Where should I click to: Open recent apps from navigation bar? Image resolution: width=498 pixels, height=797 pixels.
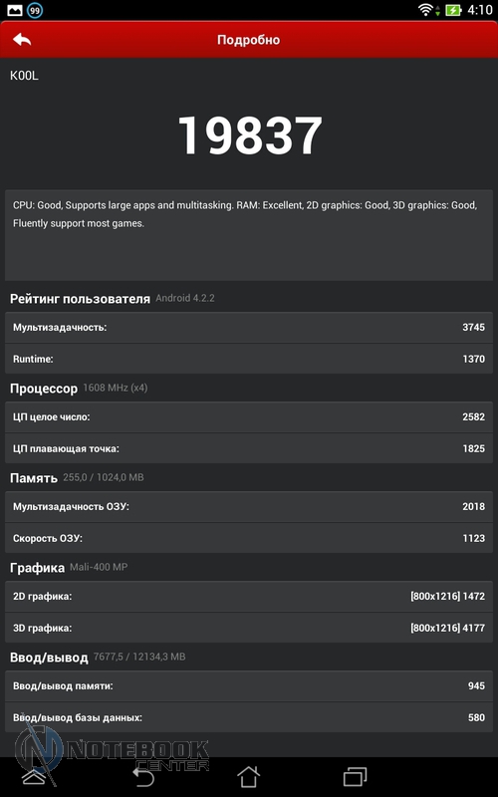tap(355, 777)
